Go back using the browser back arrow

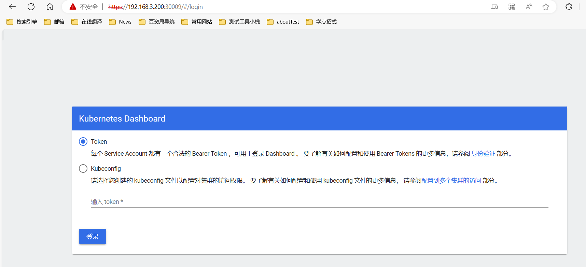(12, 7)
